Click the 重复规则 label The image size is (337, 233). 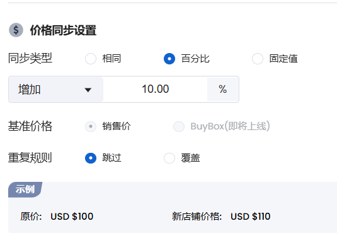30,158
